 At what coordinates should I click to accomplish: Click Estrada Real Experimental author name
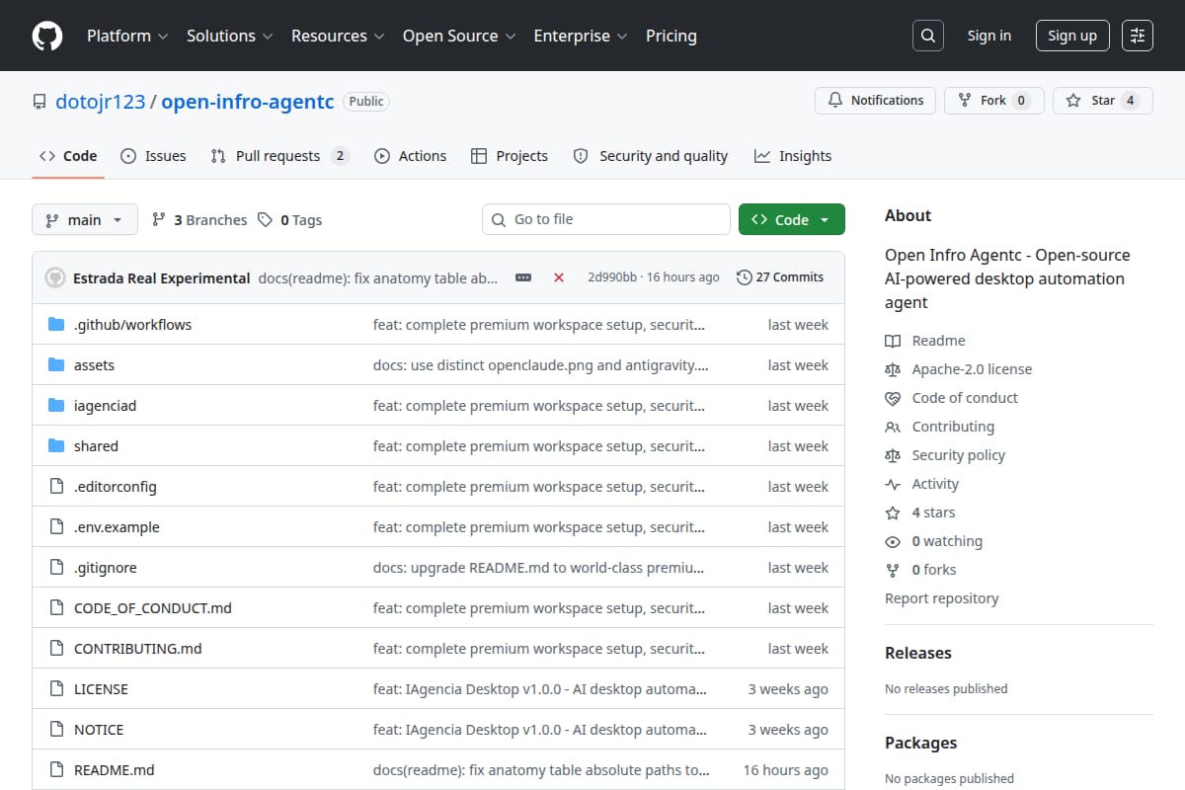point(162,277)
